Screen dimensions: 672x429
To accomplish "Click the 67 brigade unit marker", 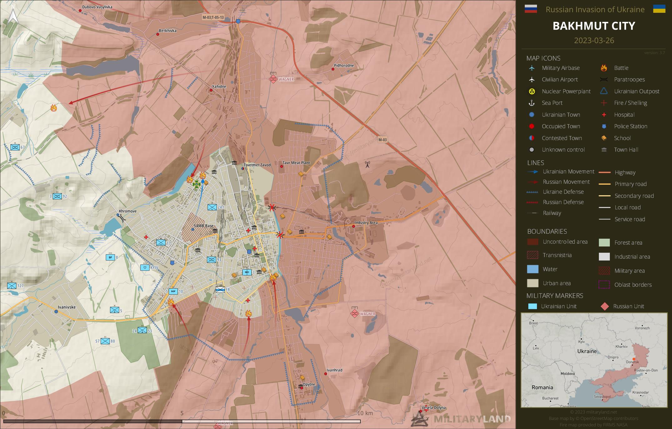I will point(15,147).
